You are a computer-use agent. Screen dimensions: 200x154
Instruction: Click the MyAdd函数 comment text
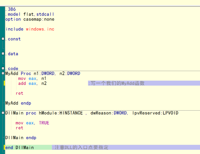pos(116,83)
